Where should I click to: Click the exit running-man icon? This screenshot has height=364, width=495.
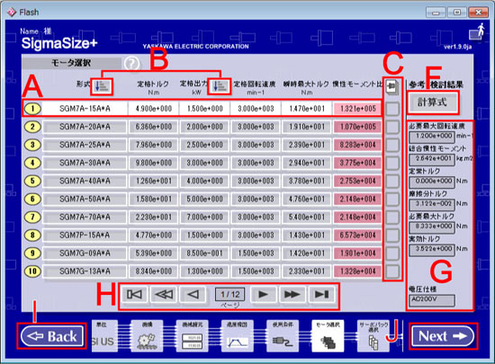[x=477, y=31]
